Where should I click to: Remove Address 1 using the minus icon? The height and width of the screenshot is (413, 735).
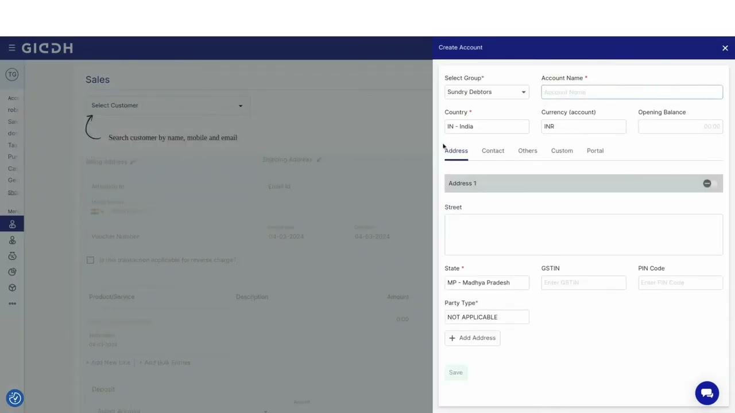coord(707,184)
